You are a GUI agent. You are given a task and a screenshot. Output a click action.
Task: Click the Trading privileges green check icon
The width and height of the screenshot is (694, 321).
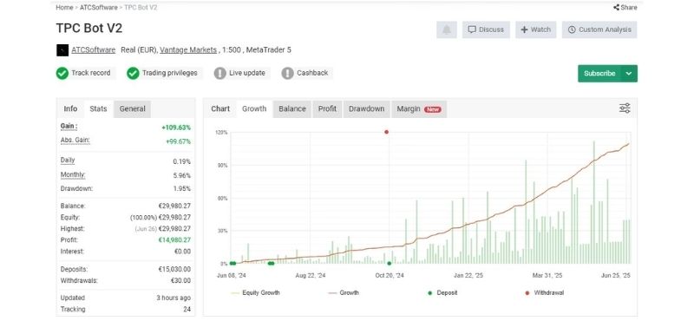(x=133, y=73)
